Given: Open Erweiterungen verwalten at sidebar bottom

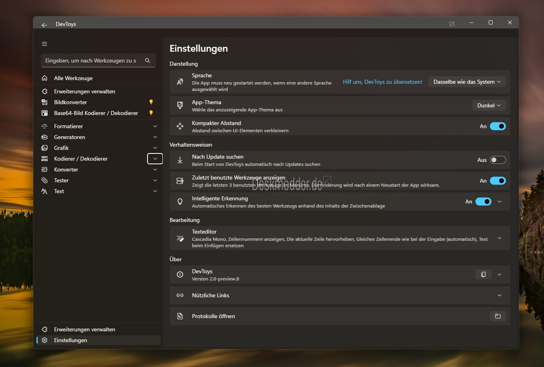Looking at the screenshot, I should (x=99, y=329).
